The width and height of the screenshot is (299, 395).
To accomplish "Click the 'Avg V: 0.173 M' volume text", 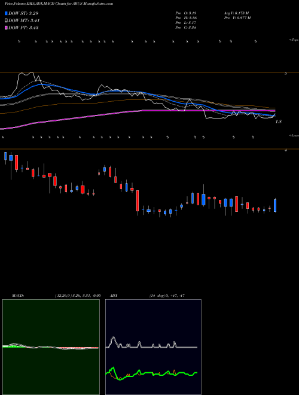I will pyautogui.click(x=236, y=13).
